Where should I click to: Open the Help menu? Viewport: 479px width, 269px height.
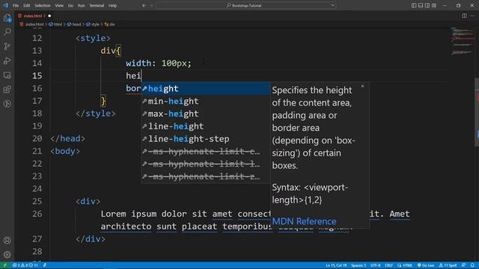tap(113, 5)
